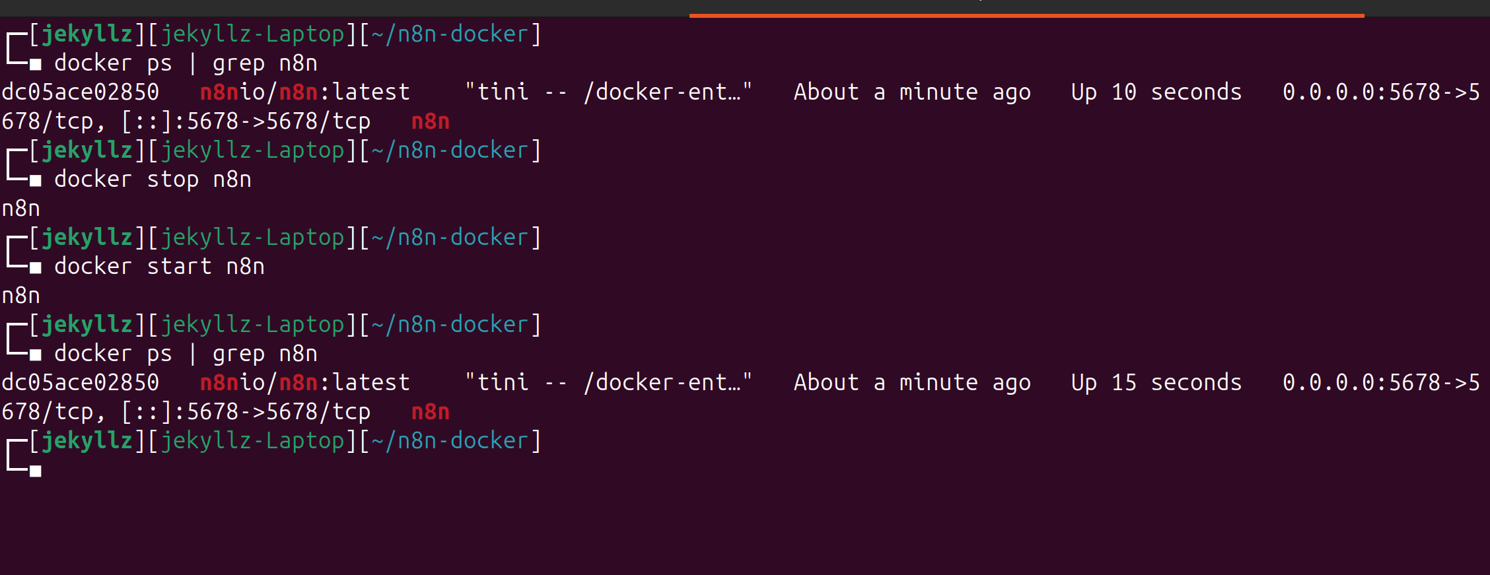The width and height of the screenshot is (1490, 575).
Task: Click the 0.0.0.0:5678 port mapping beside "Up 10 seconds"
Action: pyautogui.click(x=1380, y=92)
